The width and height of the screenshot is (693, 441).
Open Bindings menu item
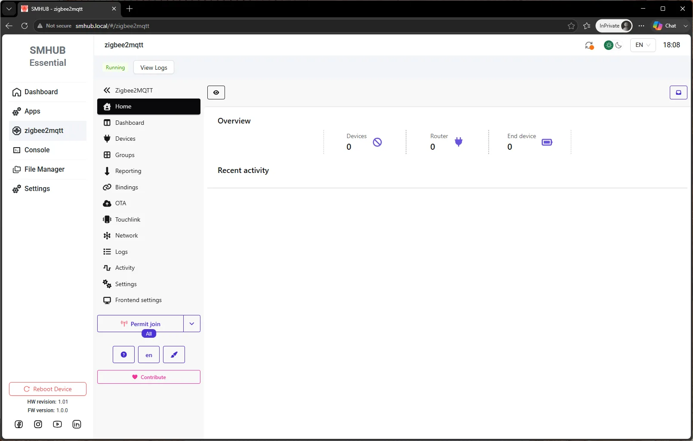point(149,187)
